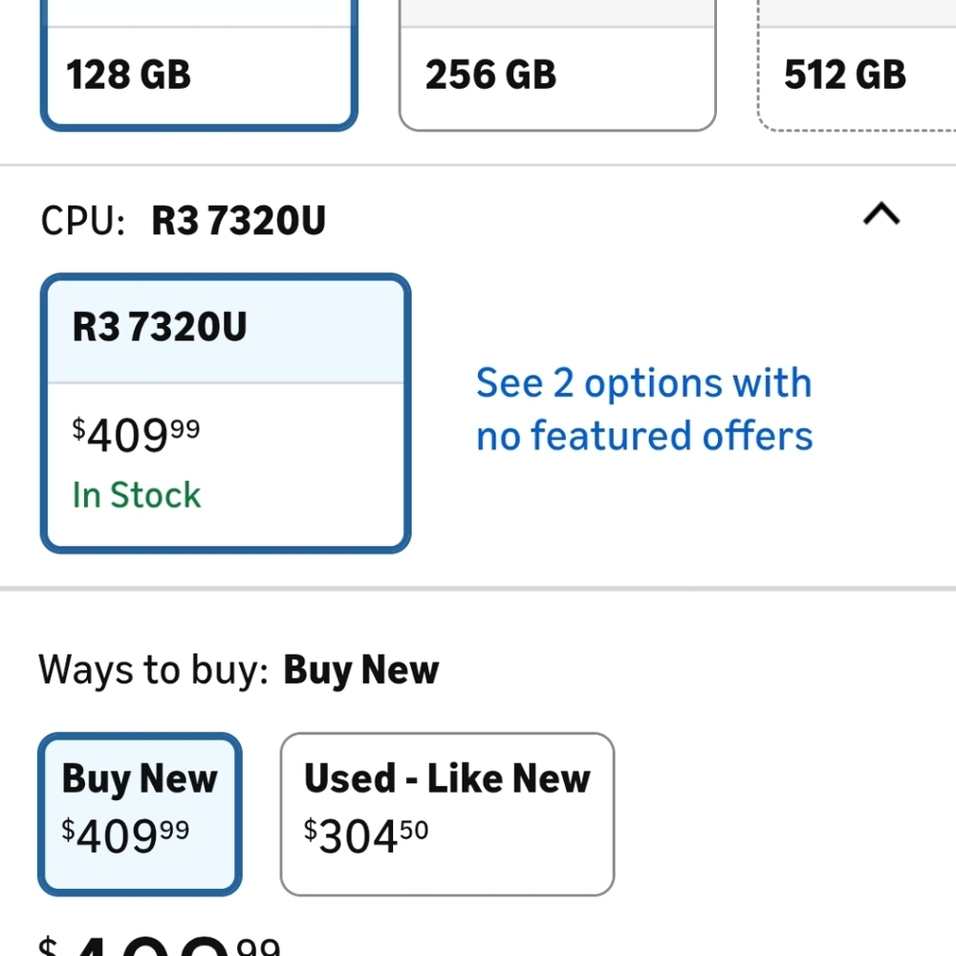Viewport: 956px width, 956px height.
Task: Pick the 512 GB unavailable storage option
Action: [x=856, y=75]
